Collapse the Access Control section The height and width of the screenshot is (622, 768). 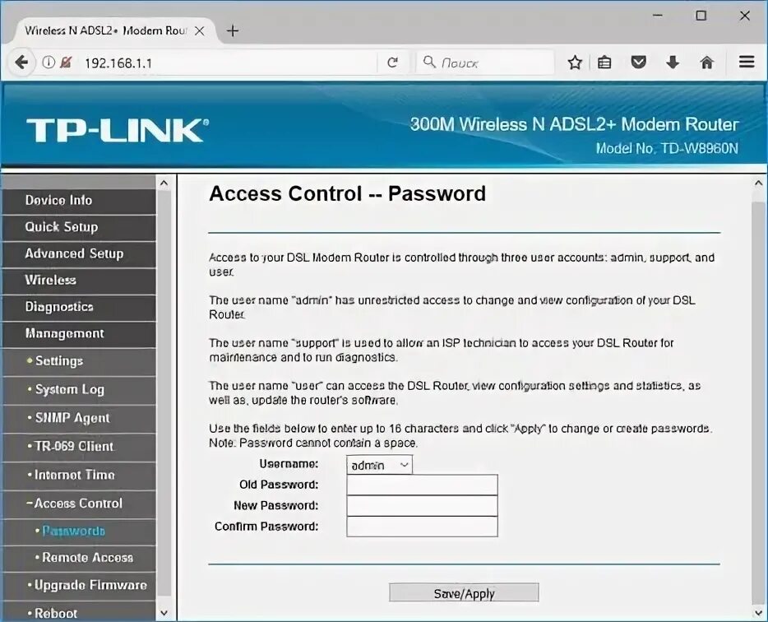point(79,504)
